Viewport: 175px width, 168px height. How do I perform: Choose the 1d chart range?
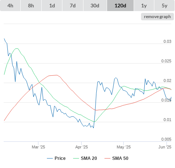point(52,6)
